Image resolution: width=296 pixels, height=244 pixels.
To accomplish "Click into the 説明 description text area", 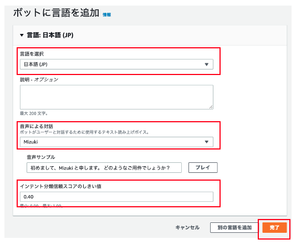I will pos(116,97).
